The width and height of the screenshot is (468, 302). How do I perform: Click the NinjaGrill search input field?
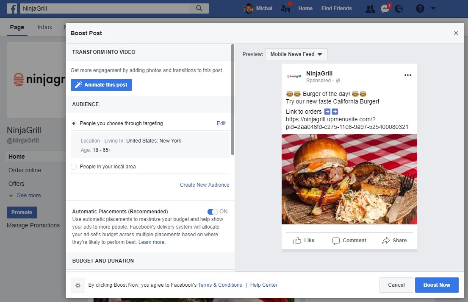[x=105, y=8]
